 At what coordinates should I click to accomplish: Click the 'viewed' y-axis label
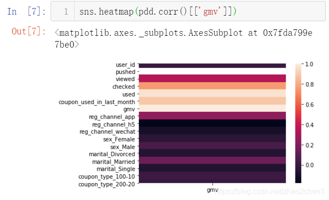[125, 79]
